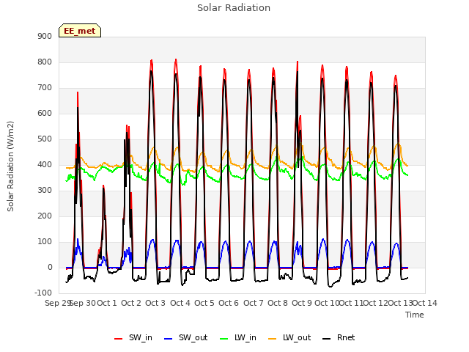This screenshot has width=469, height=352.
Task: Click the Solar Radiation chart title
Action: (x=234, y=8)
